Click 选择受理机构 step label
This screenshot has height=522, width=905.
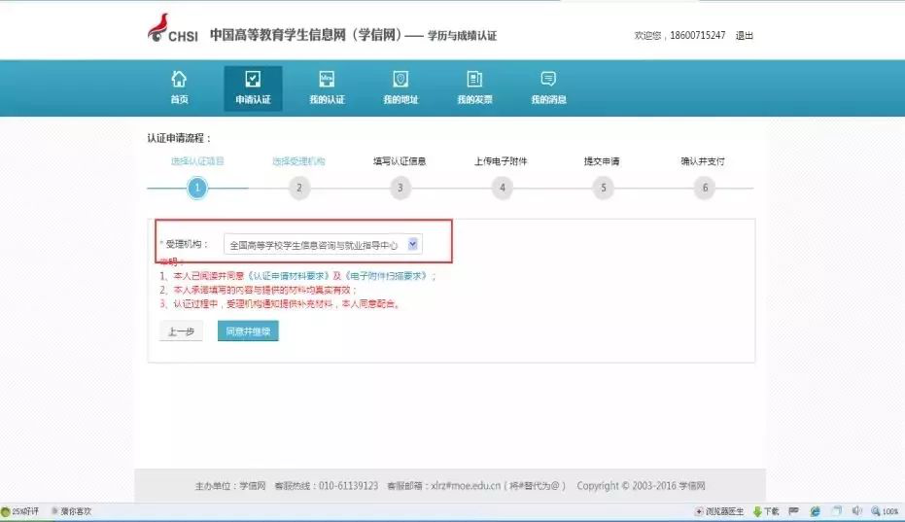299,161
